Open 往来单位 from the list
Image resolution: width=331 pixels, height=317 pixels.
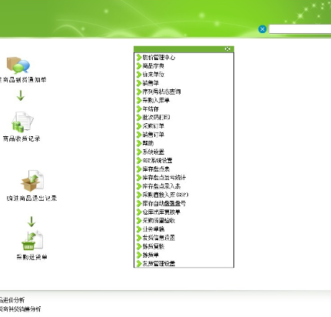pyautogui.click(x=153, y=75)
